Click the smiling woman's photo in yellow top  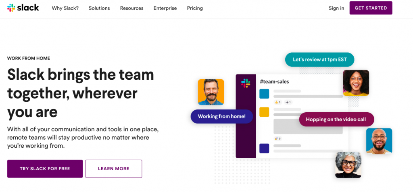point(356,83)
